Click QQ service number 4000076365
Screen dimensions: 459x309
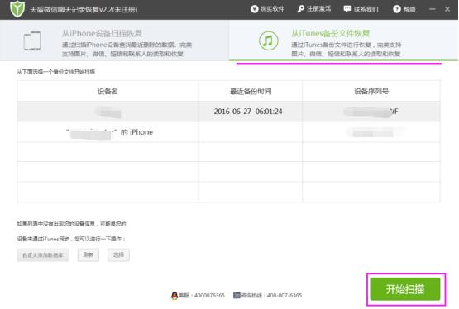coord(209,296)
